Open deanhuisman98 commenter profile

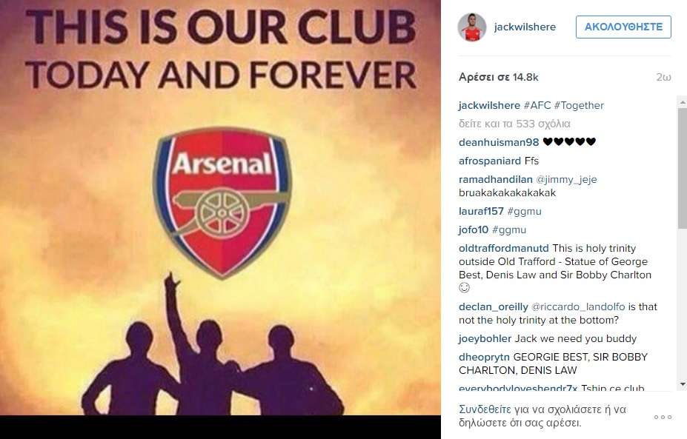[499, 142]
